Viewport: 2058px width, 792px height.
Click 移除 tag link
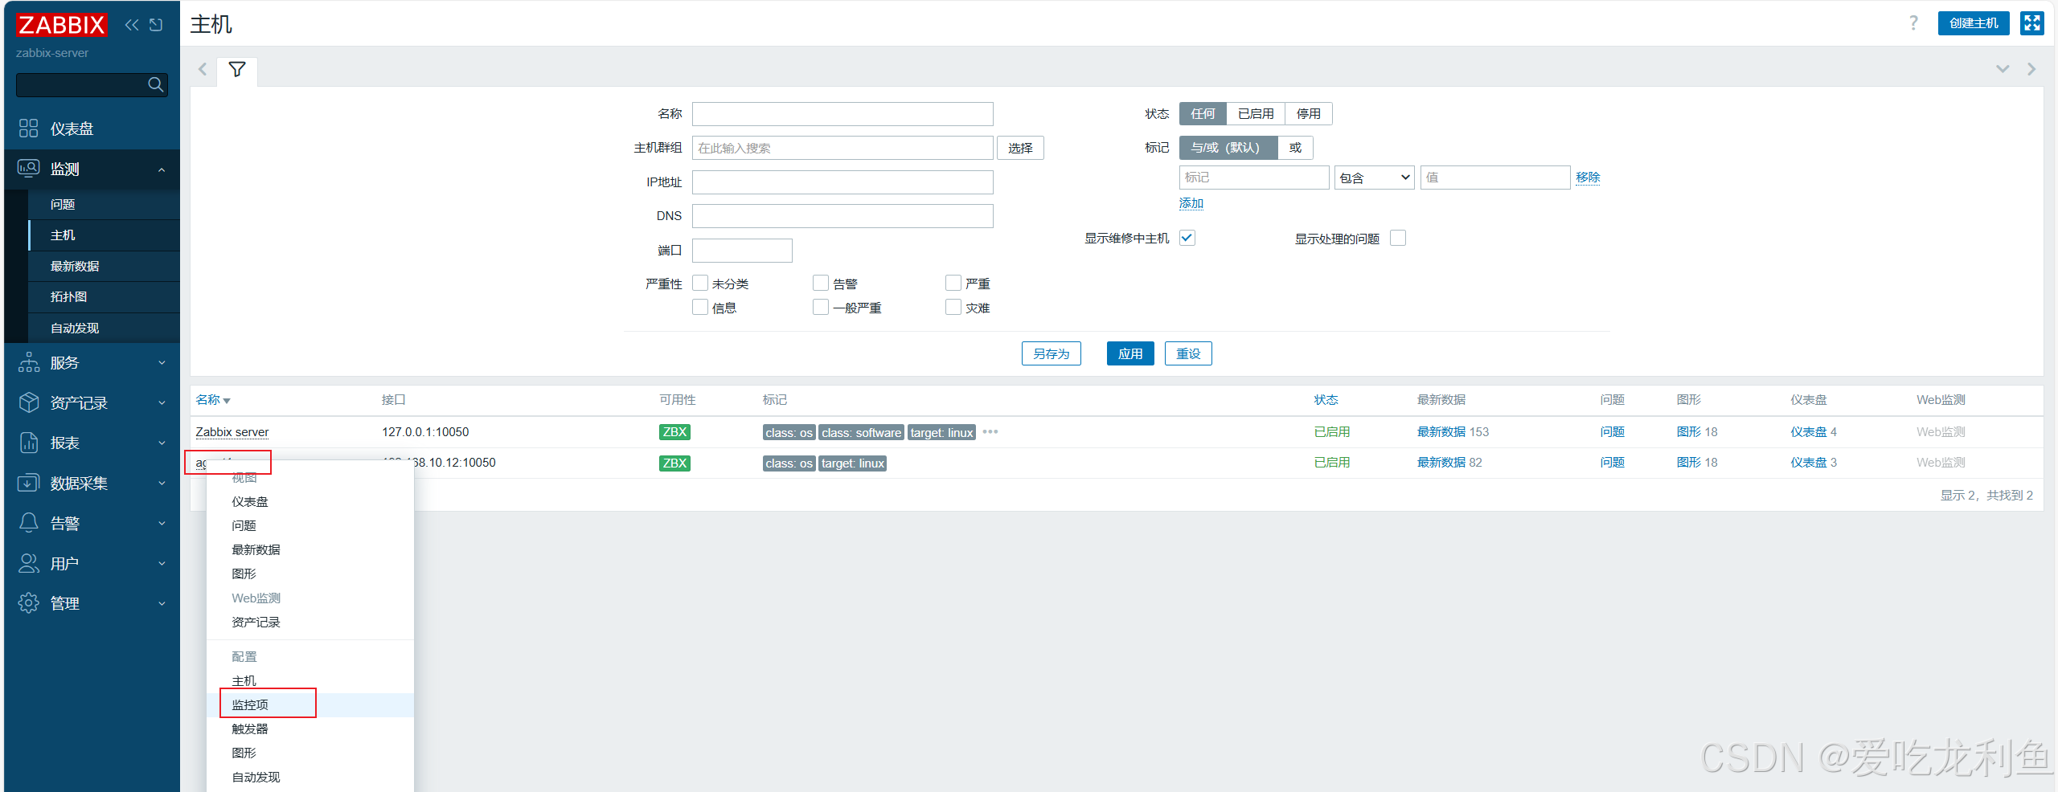click(1588, 178)
